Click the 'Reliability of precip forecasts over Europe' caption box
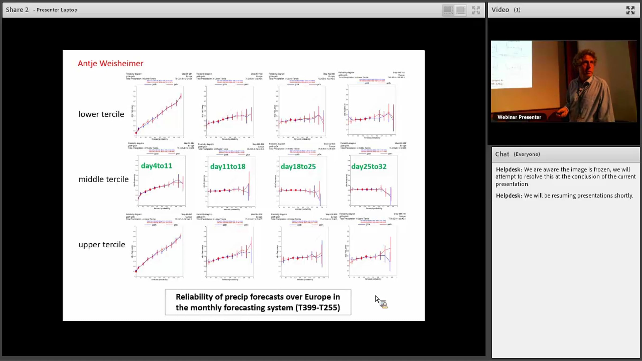Viewport: 642px width, 361px height. 258,302
